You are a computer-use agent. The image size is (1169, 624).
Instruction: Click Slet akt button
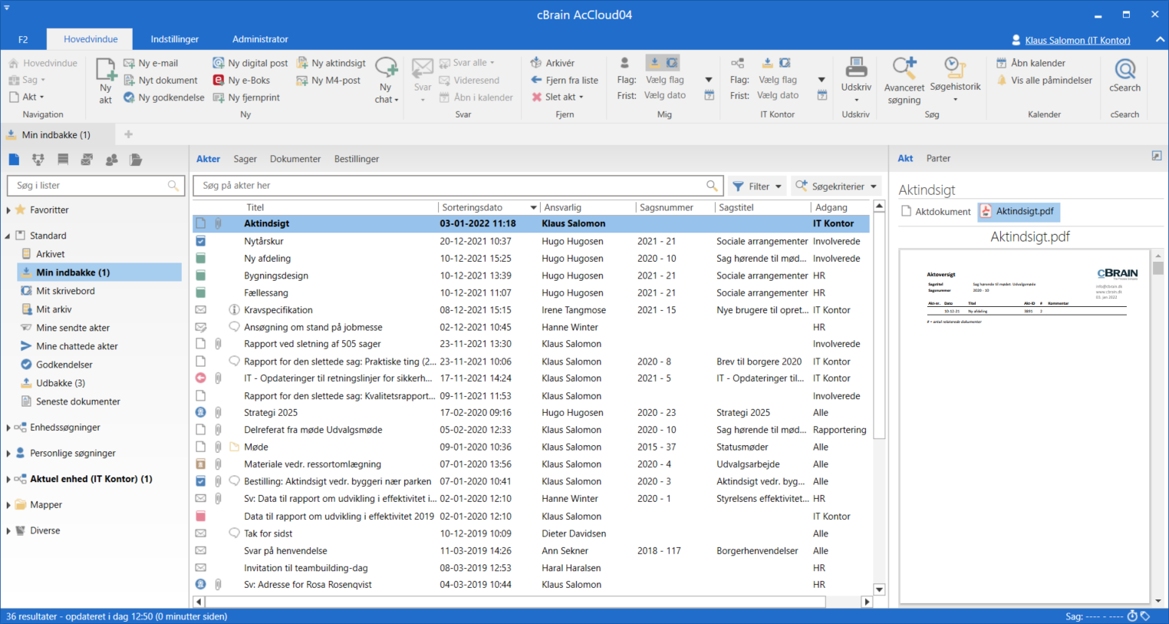(558, 97)
